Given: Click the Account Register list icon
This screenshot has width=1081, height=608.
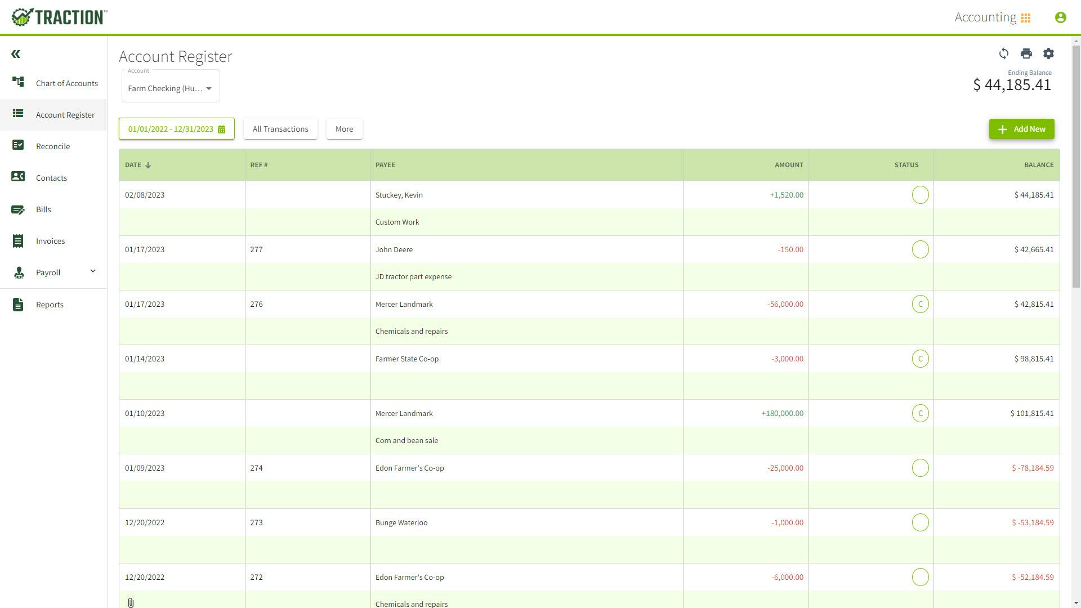Looking at the screenshot, I should click(x=18, y=114).
